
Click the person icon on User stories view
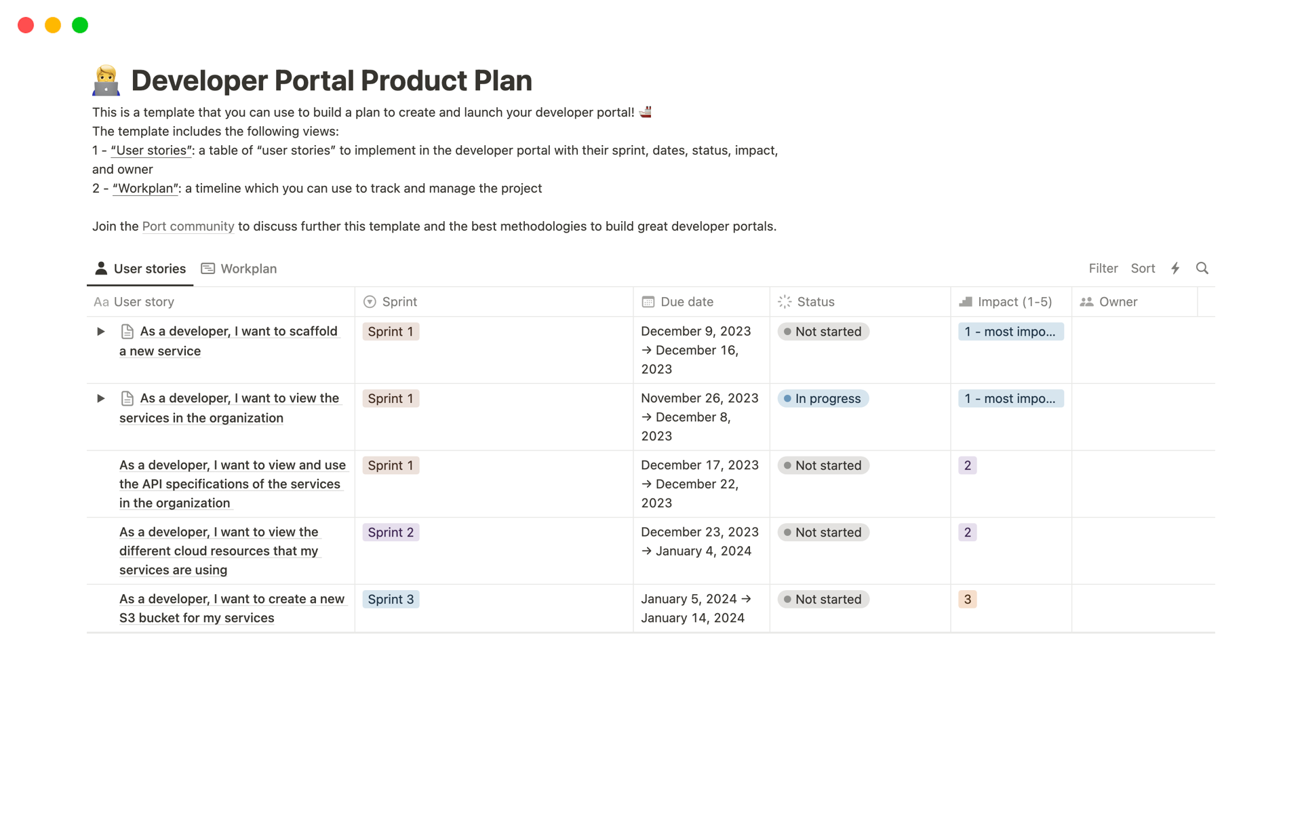[101, 268]
